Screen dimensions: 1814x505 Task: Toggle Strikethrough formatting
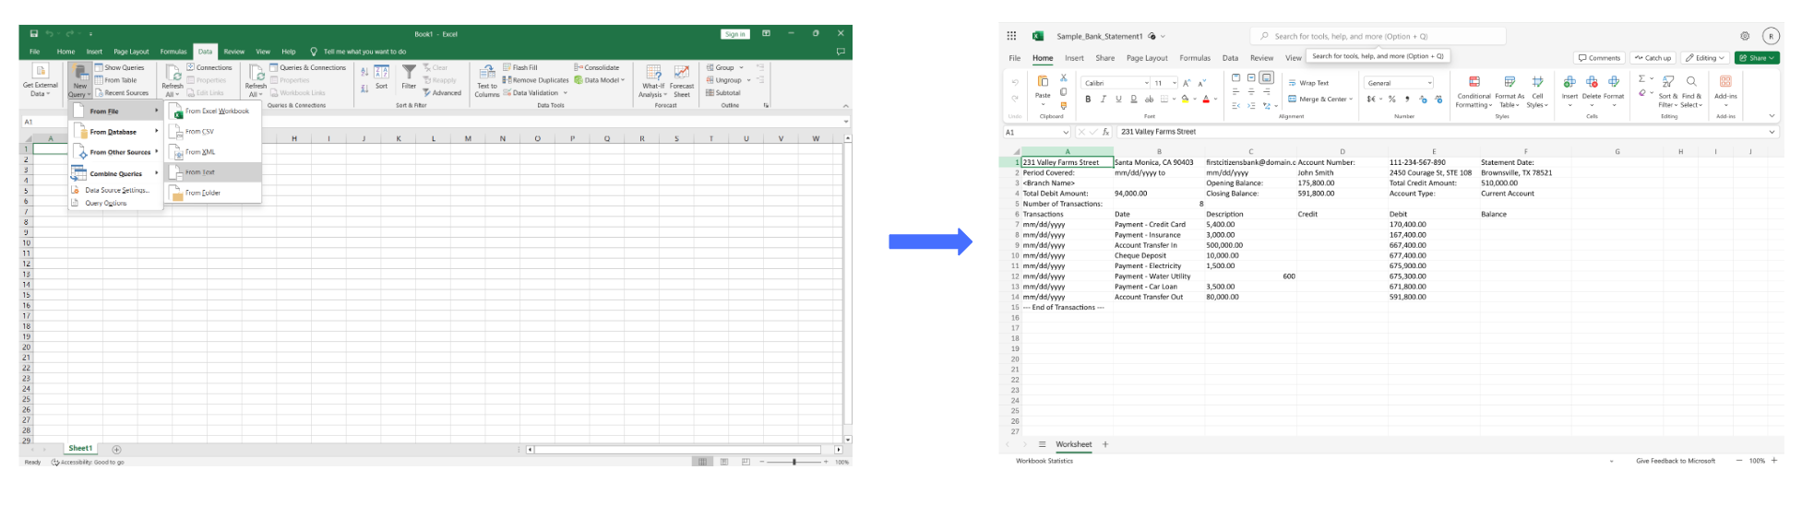coord(1149,100)
